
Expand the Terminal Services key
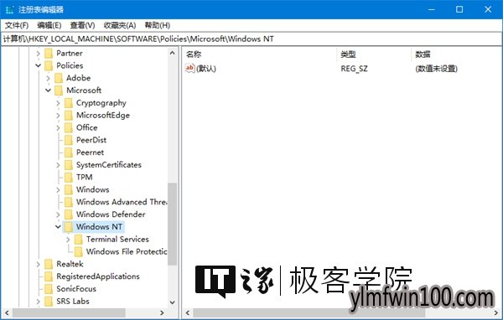coord(68,240)
